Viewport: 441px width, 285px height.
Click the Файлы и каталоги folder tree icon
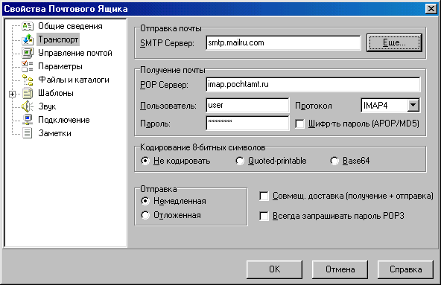(28, 80)
